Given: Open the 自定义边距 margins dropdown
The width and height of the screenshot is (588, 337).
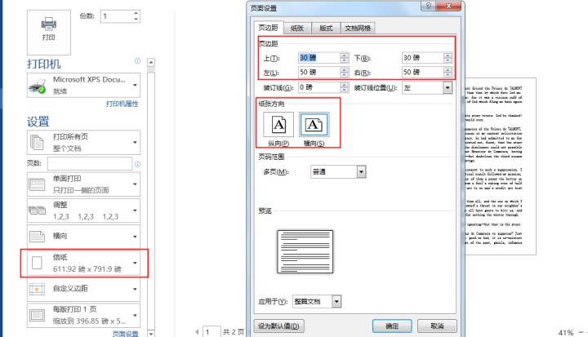Looking at the screenshot, I should click(83, 289).
